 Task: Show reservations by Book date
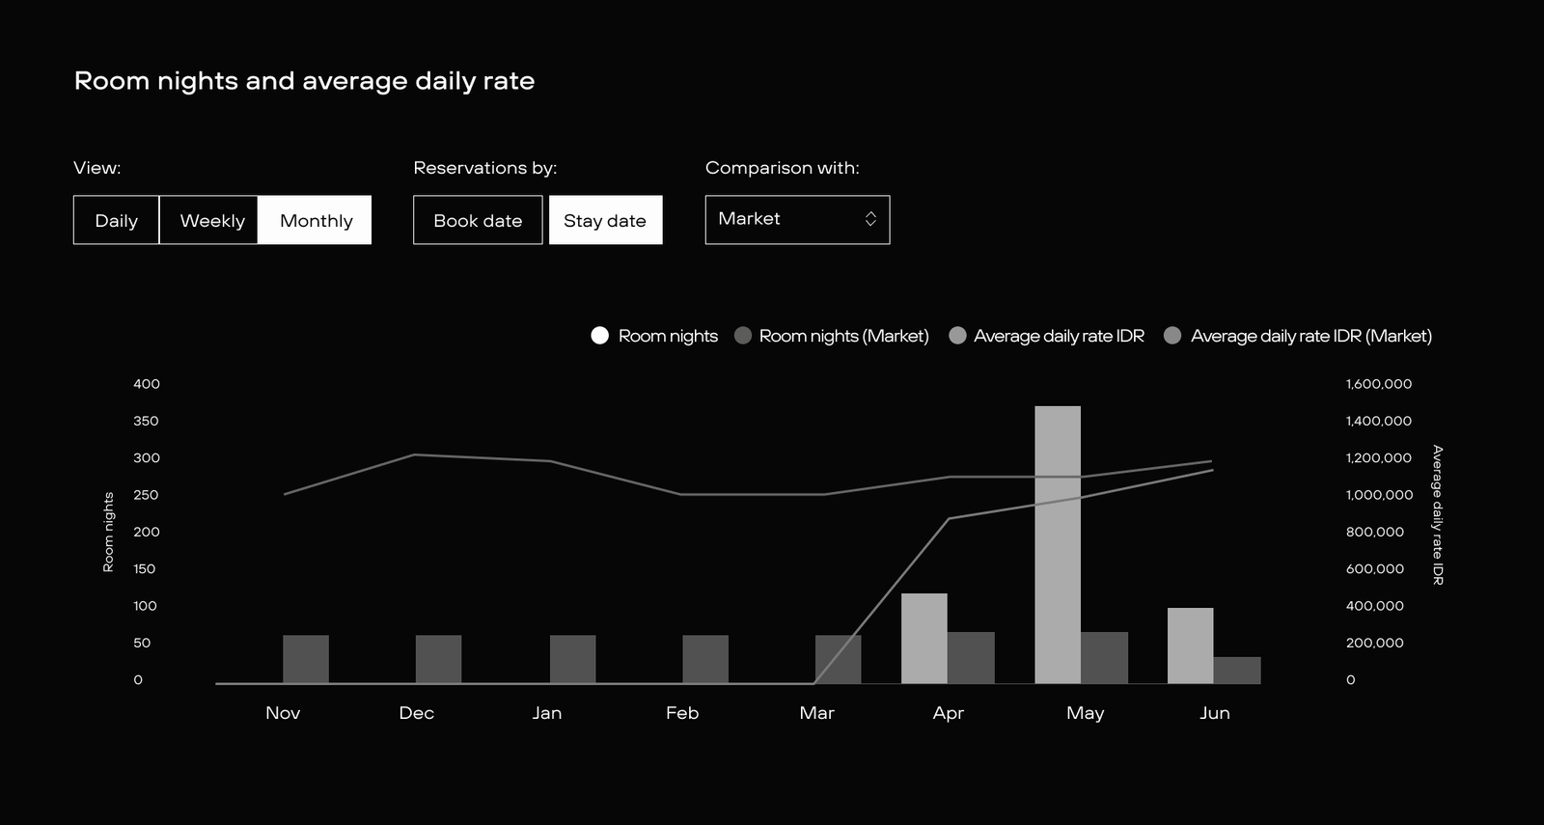[x=478, y=220]
